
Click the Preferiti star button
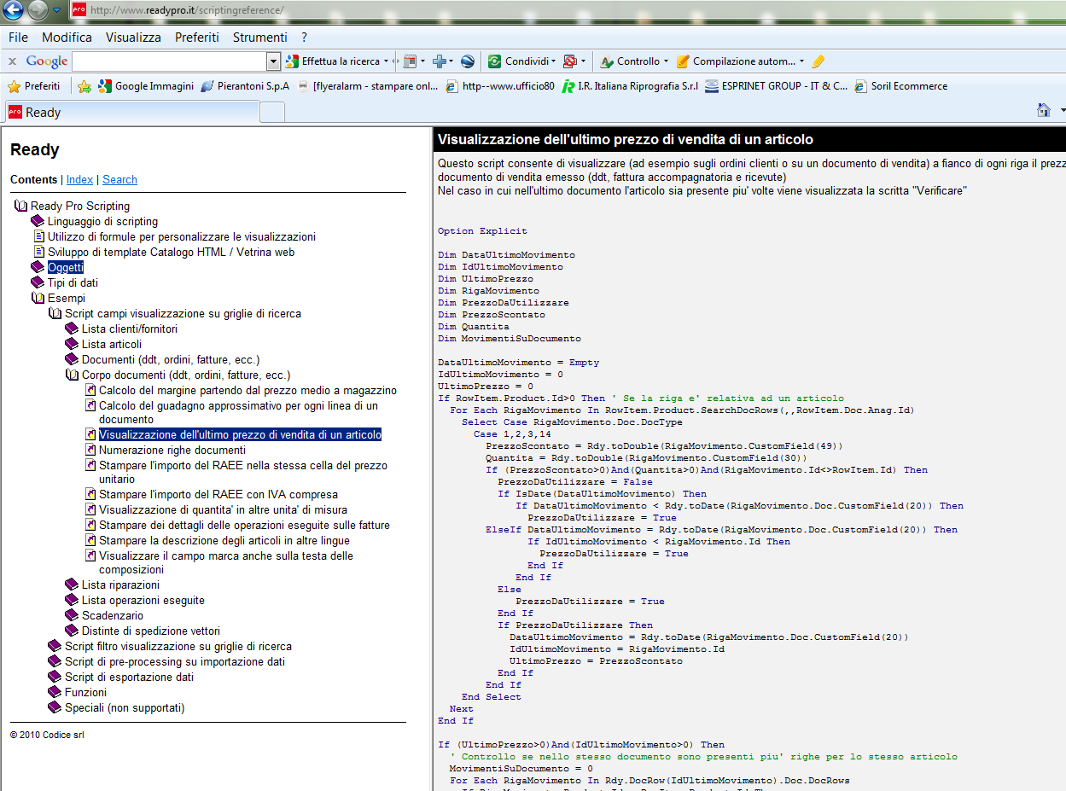tap(34, 86)
